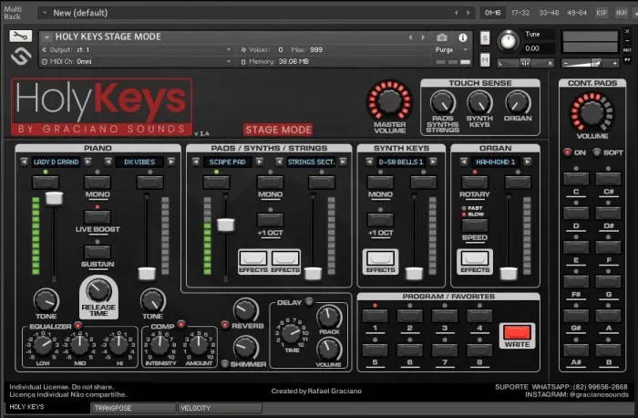This screenshot has width=638, height=418.
Task: Turn the Shimmer knob
Action: tap(246, 348)
